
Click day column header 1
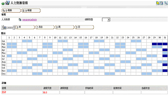click(x=9, y=37)
